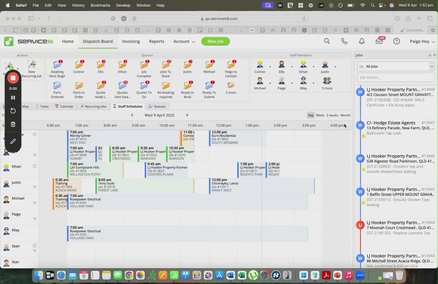The image size is (438, 284).
Task: Open the Paige Hoy user menu
Action: point(422,41)
